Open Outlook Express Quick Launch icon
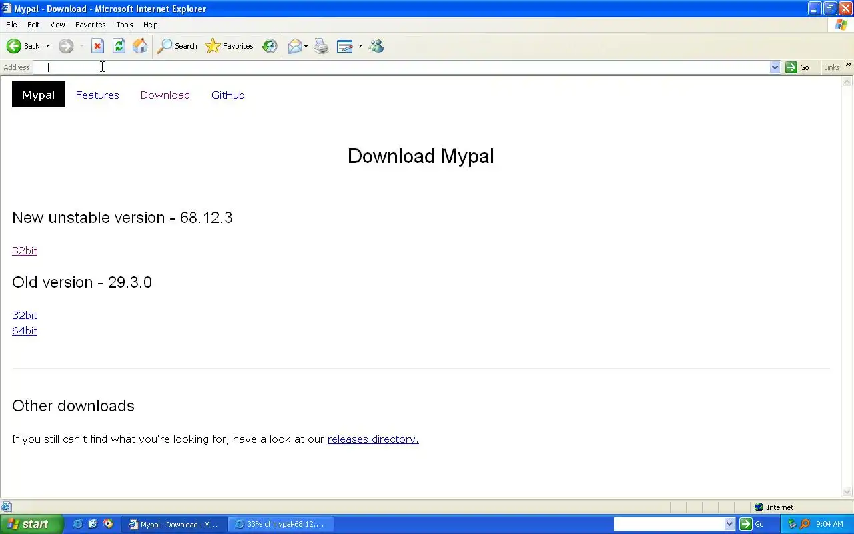854x534 pixels. coord(93,524)
